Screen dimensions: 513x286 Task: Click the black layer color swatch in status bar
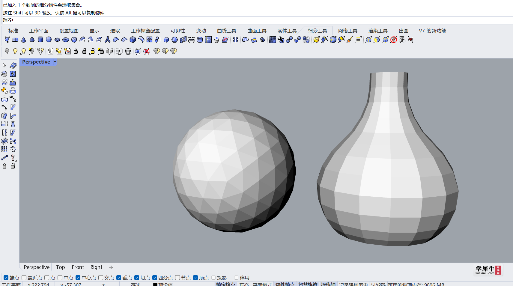tap(155, 285)
